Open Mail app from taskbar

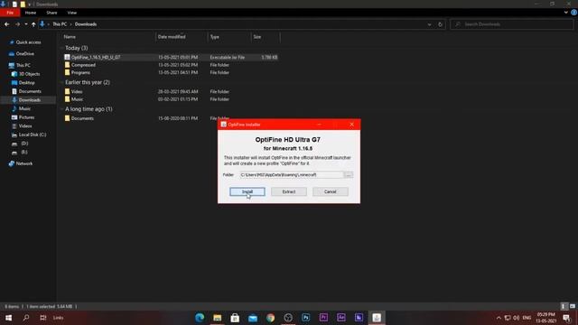pos(253,318)
